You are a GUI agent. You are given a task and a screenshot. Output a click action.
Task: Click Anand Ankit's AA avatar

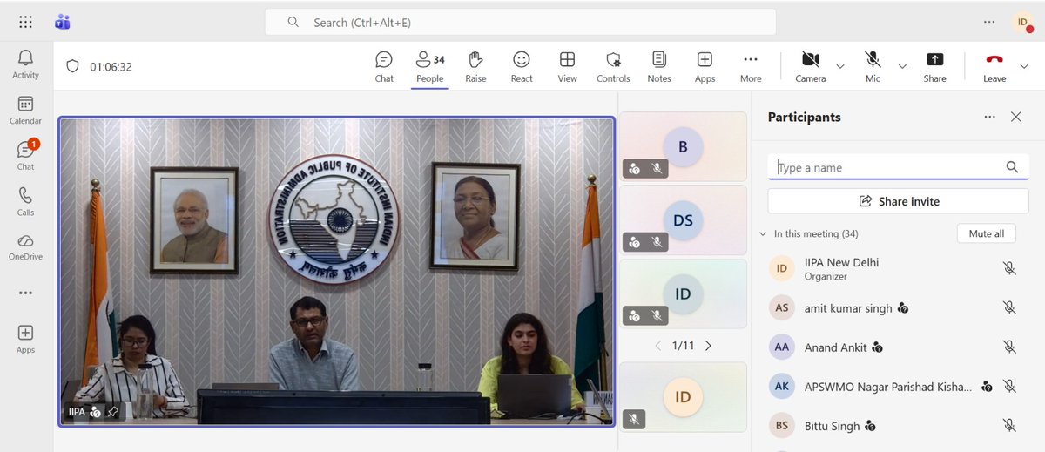(x=782, y=347)
